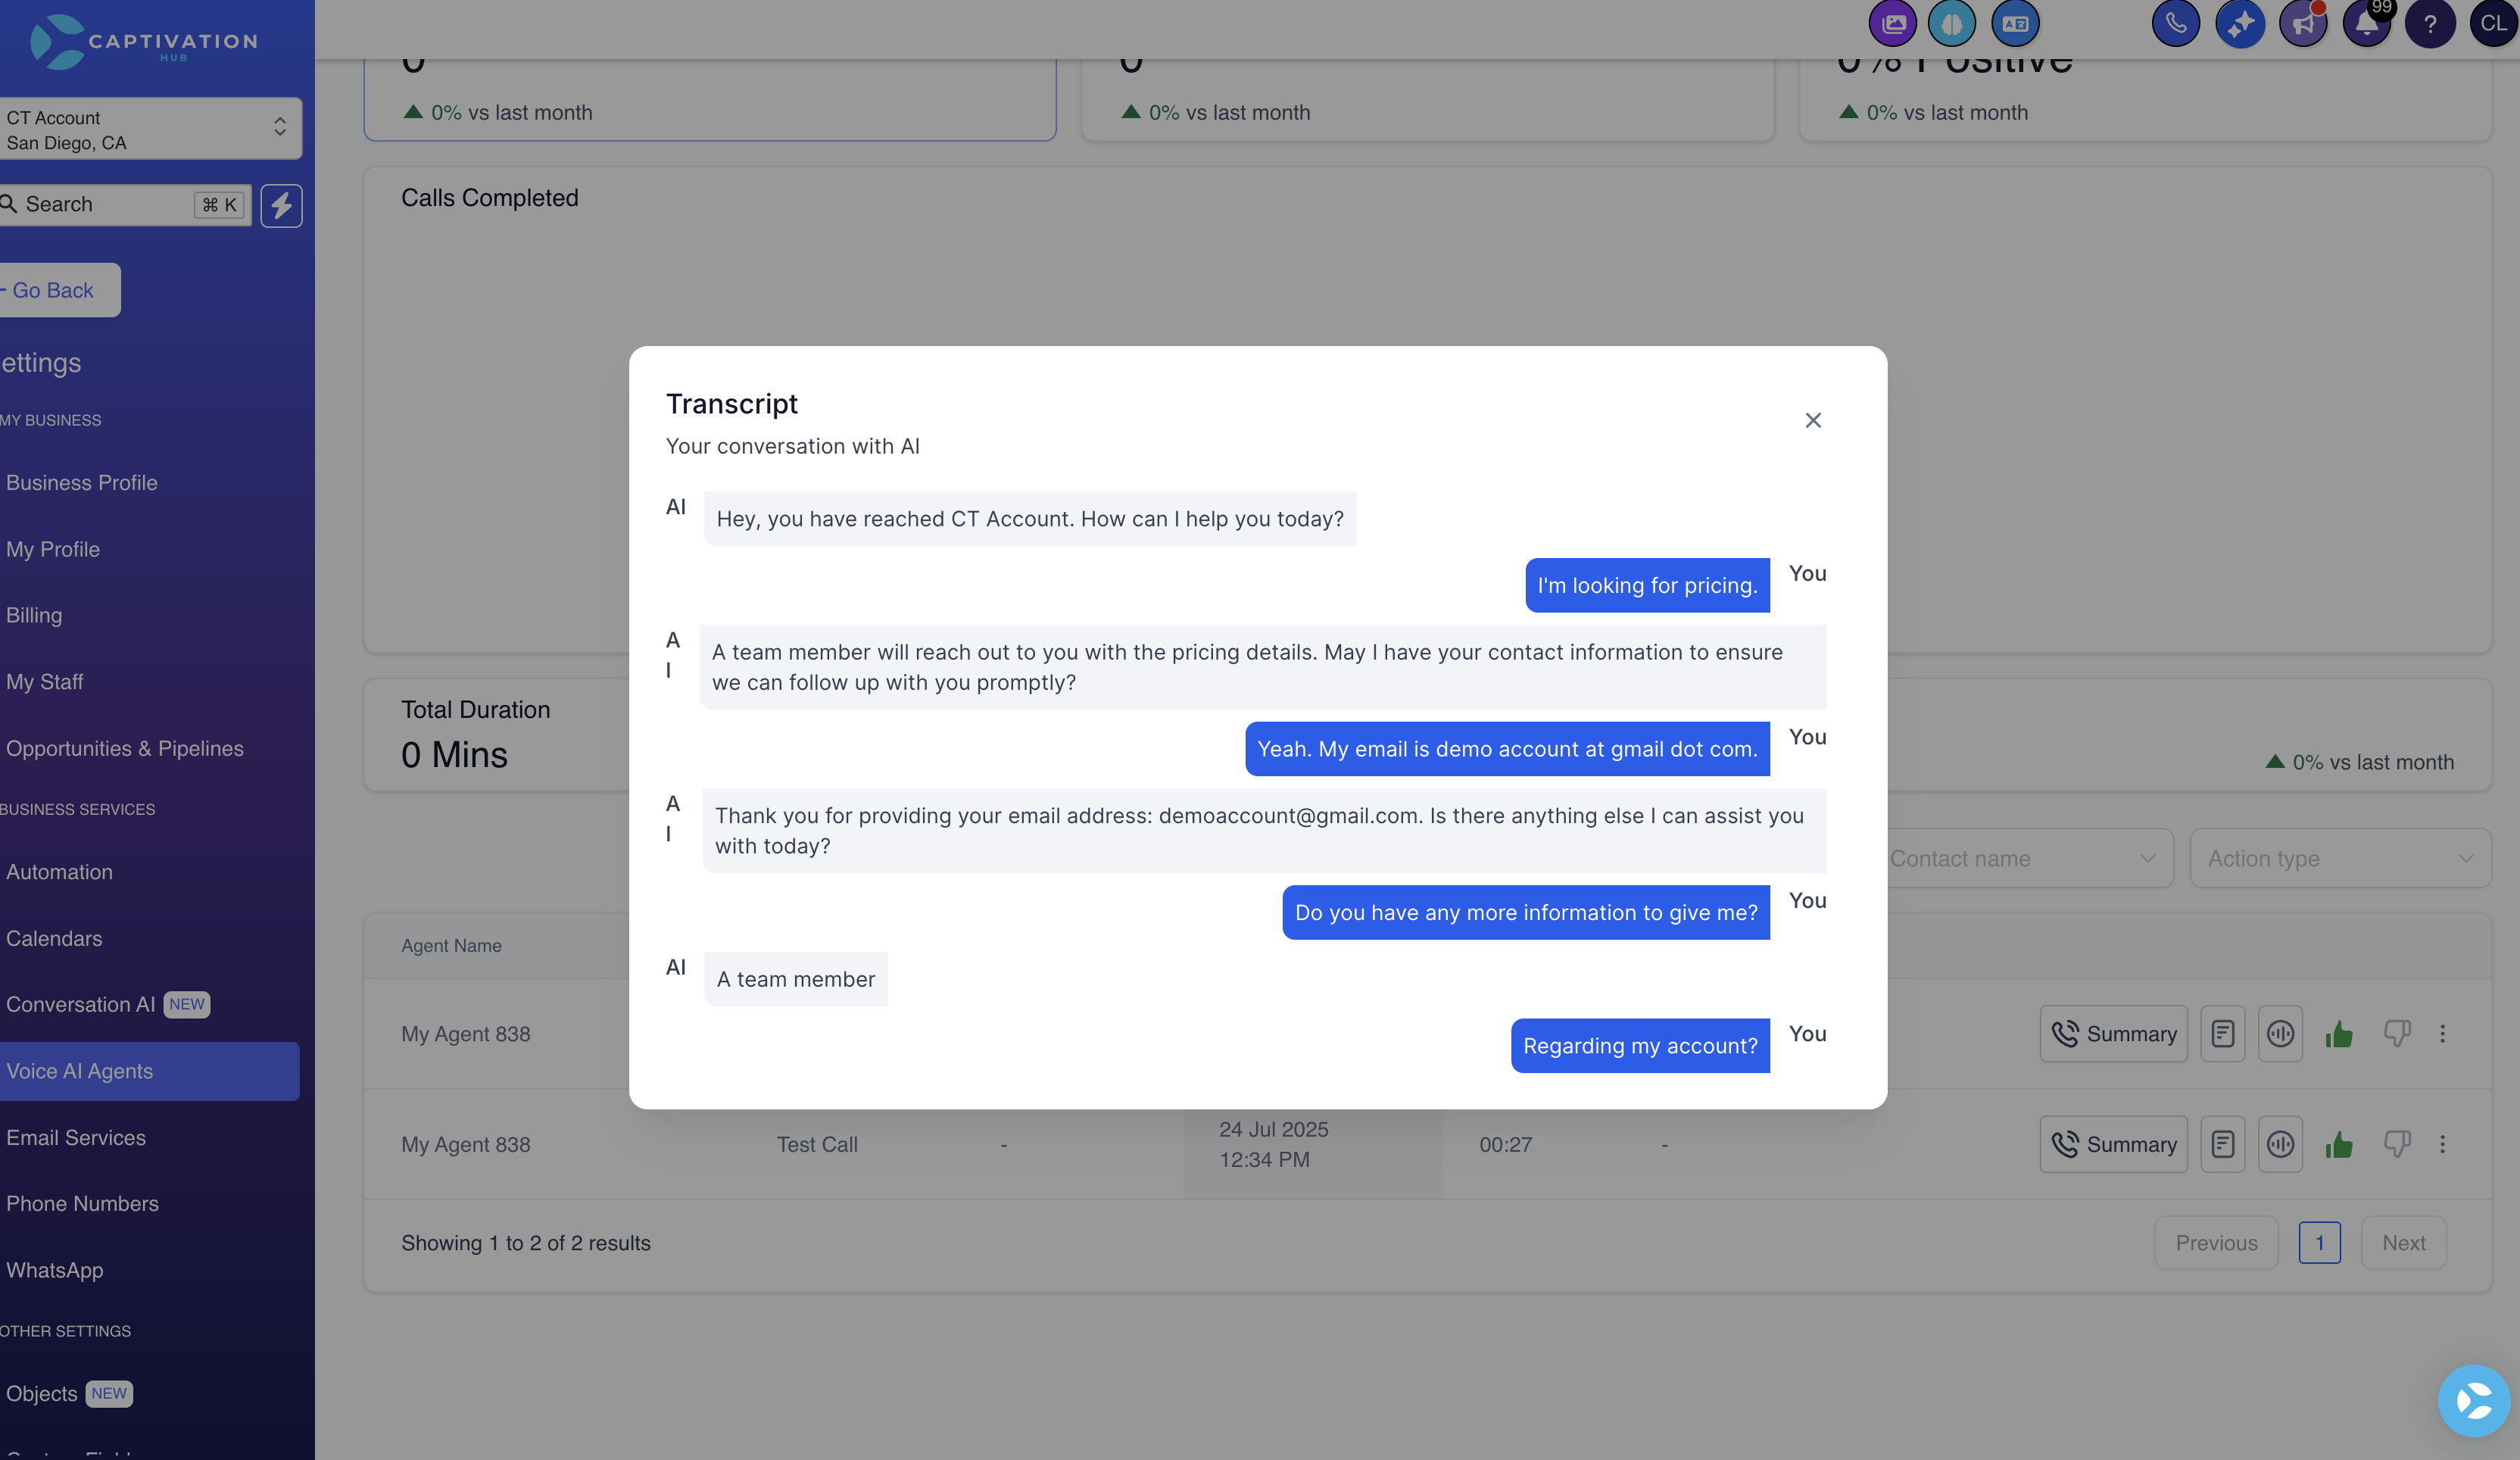Click the 00:27 duration cell
The height and width of the screenshot is (1460, 2520).
pos(1505,1144)
